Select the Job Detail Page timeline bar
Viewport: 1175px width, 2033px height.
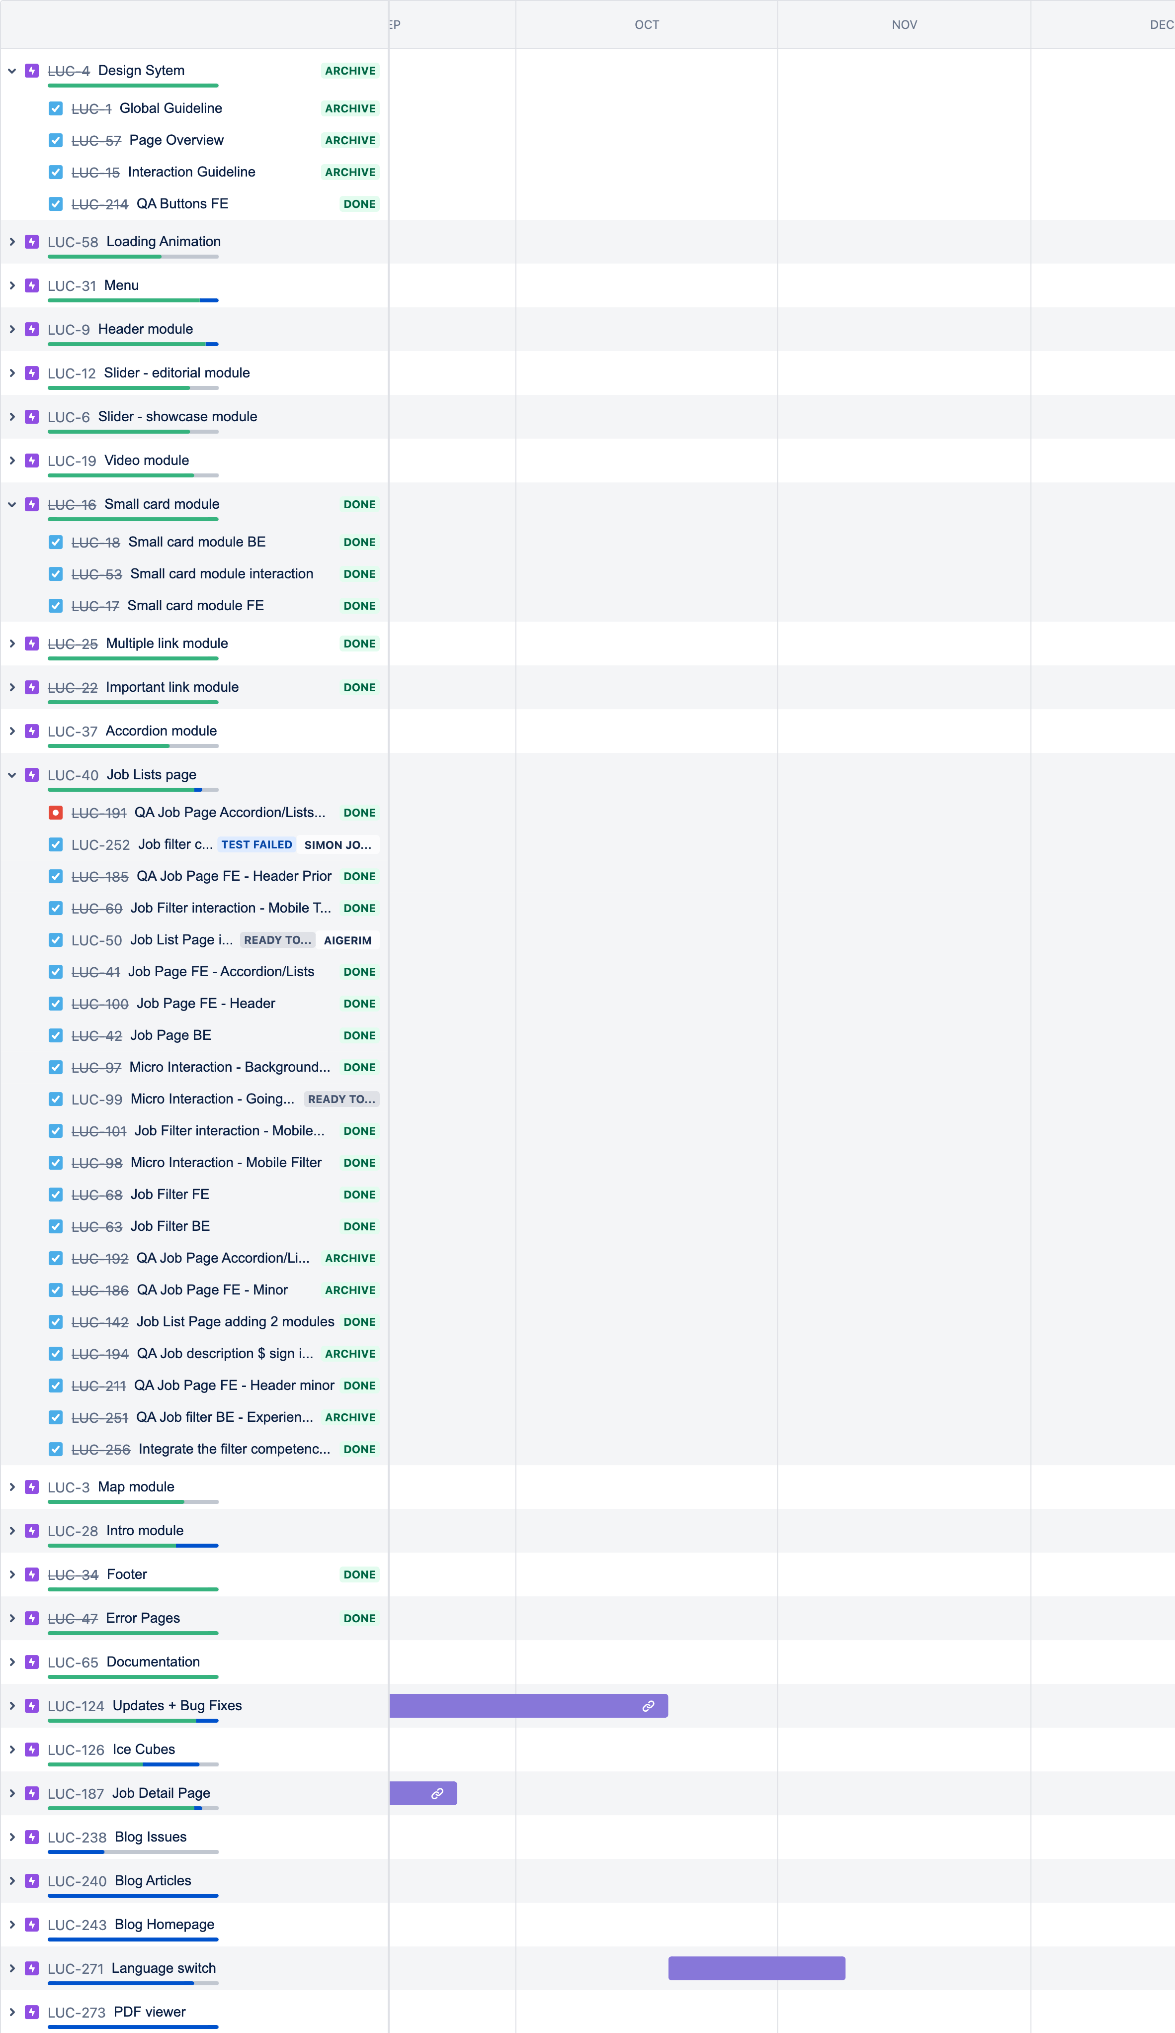point(422,1793)
